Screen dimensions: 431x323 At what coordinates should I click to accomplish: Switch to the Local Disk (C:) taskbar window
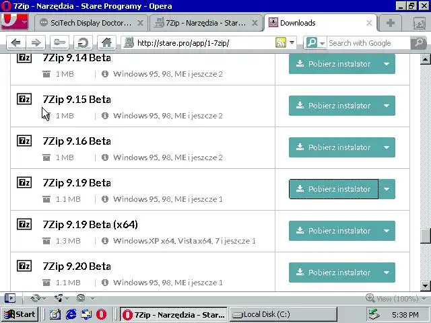tap(283, 314)
